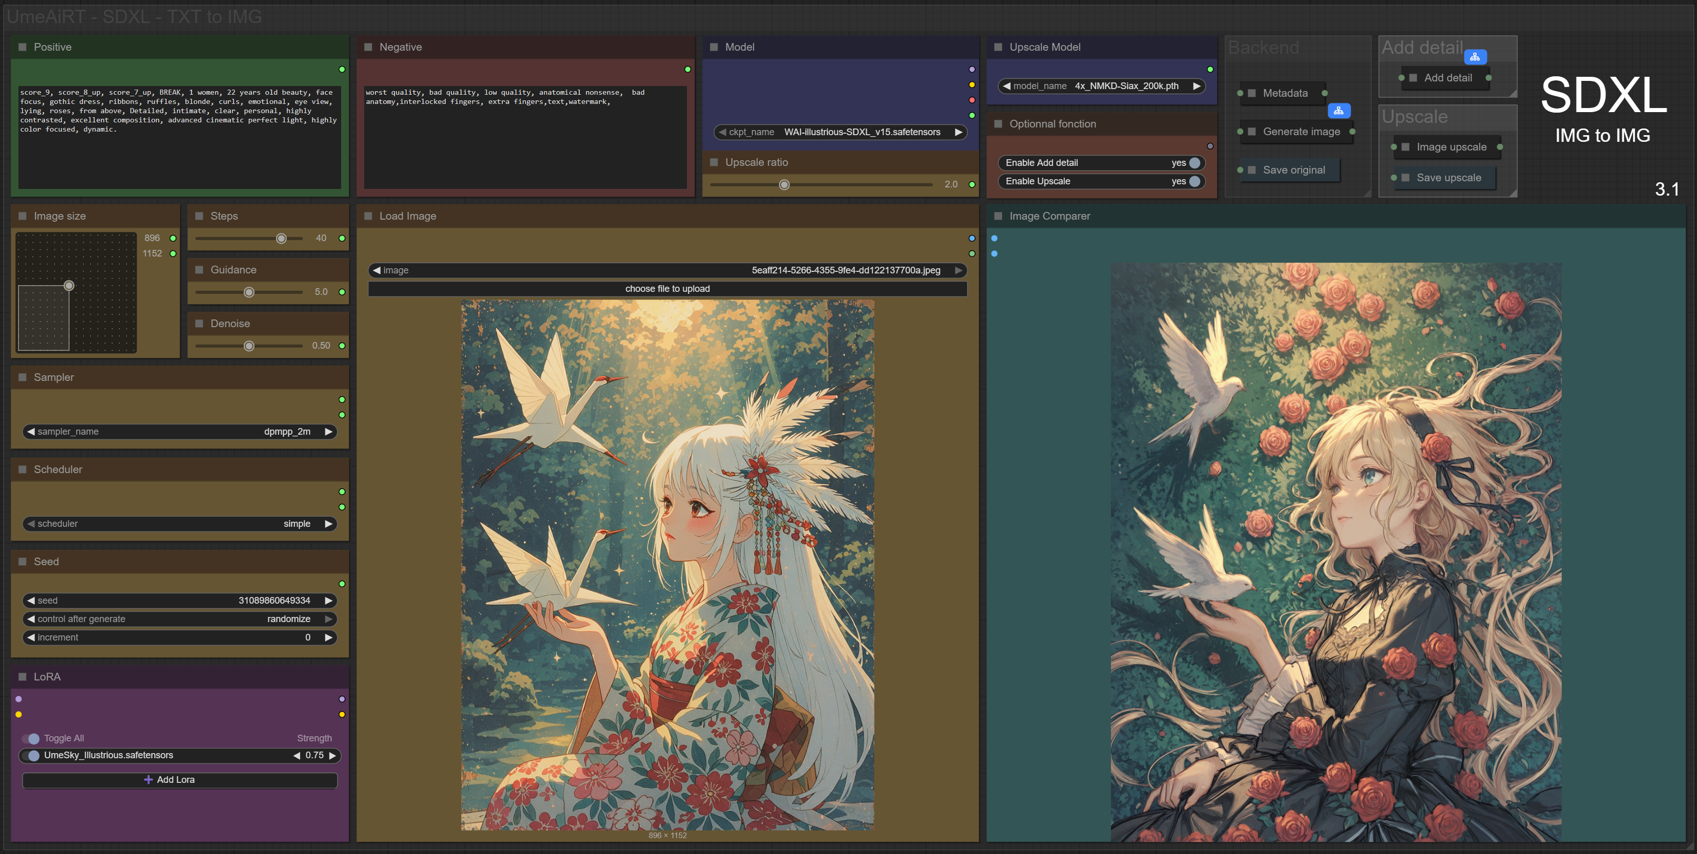Click the plus icon in Add Lora

pyautogui.click(x=148, y=780)
